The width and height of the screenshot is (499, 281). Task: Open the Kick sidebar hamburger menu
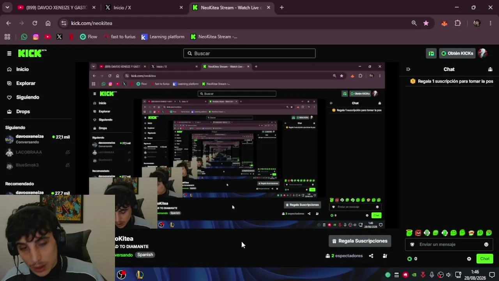pyautogui.click(x=9, y=53)
